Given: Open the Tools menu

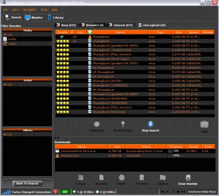Looking at the screenshot, I should pyautogui.click(x=44, y=10).
